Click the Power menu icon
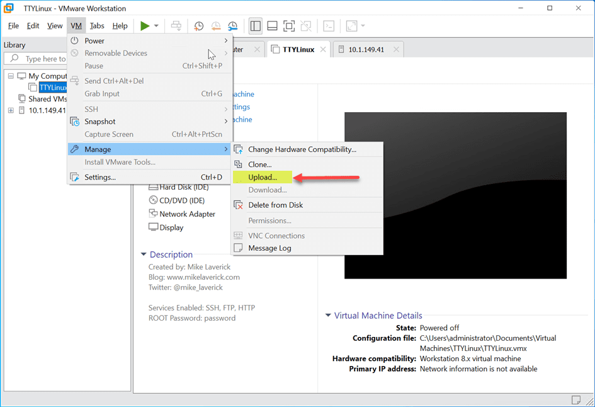 pos(74,40)
